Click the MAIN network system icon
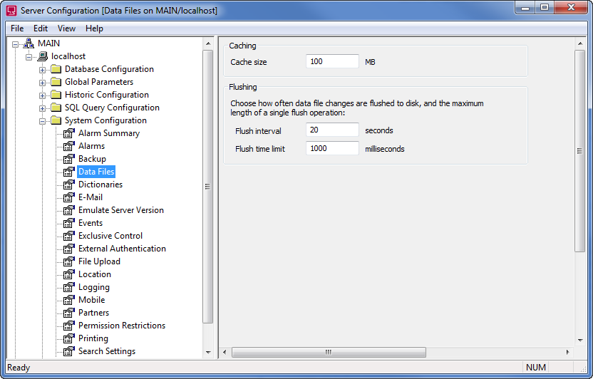593x379 pixels. tap(29, 43)
